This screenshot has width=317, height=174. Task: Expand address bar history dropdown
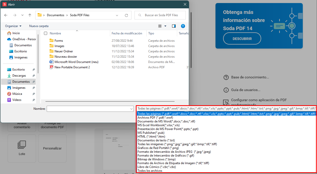point(117,15)
